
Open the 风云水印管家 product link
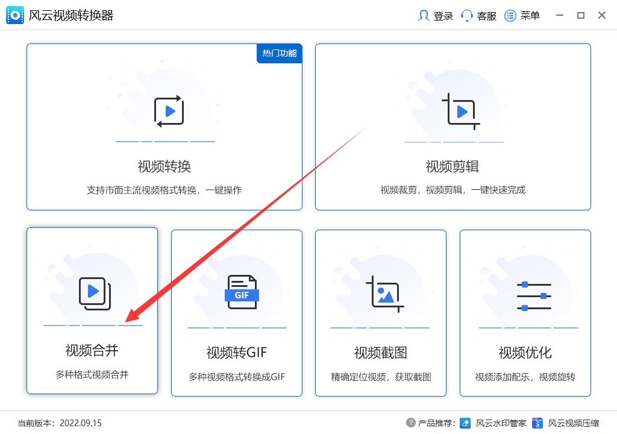[x=501, y=423]
